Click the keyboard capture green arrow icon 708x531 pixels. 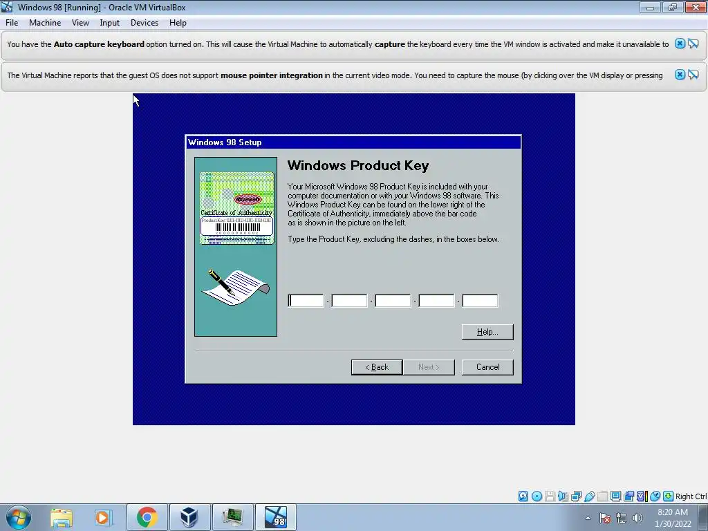pyautogui.click(x=669, y=496)
